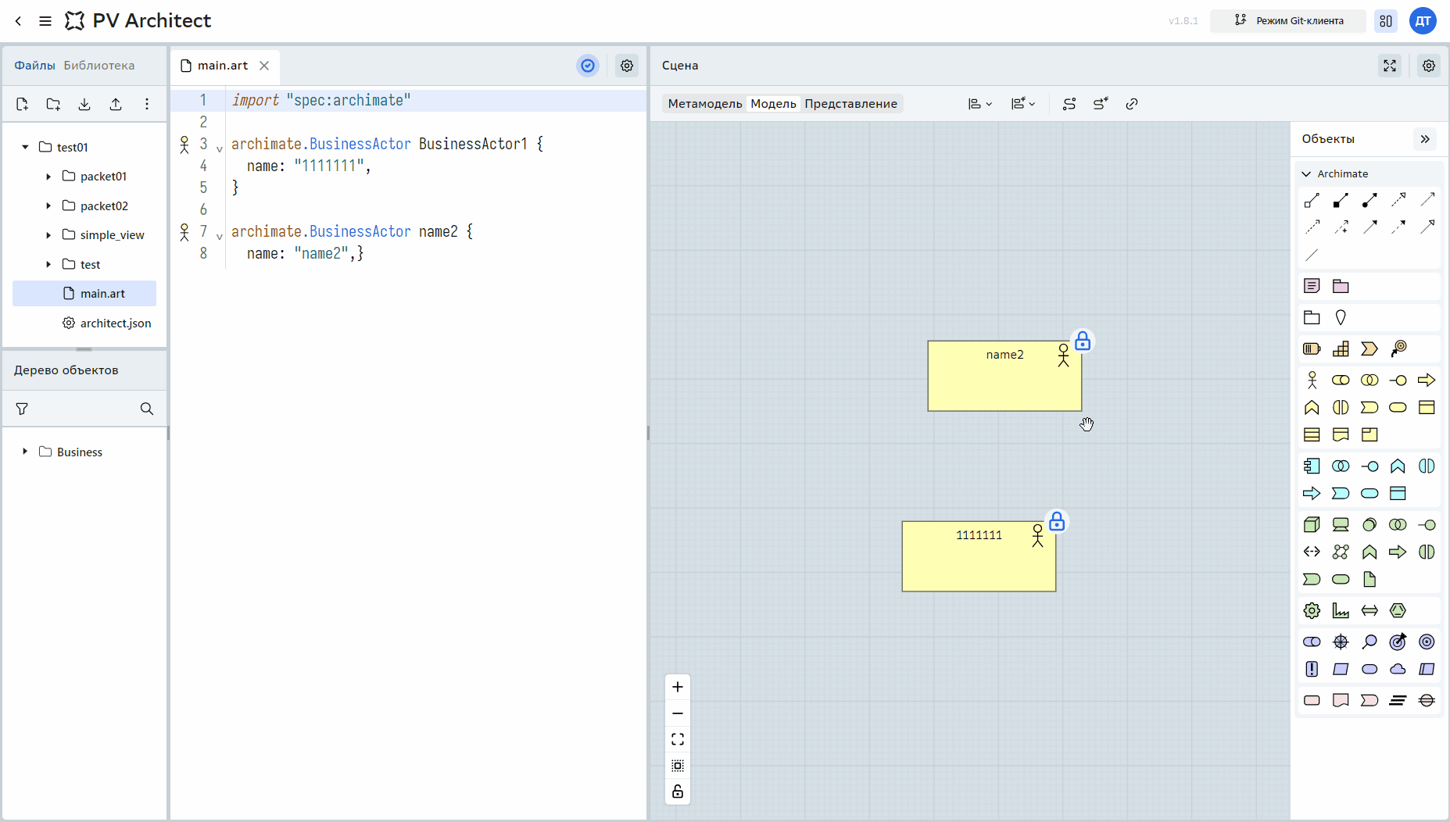Choose the Equipment gear element in palette
Image resolution: width=1450 pixels, height=822 pixels.
(x=1312, y=610)
